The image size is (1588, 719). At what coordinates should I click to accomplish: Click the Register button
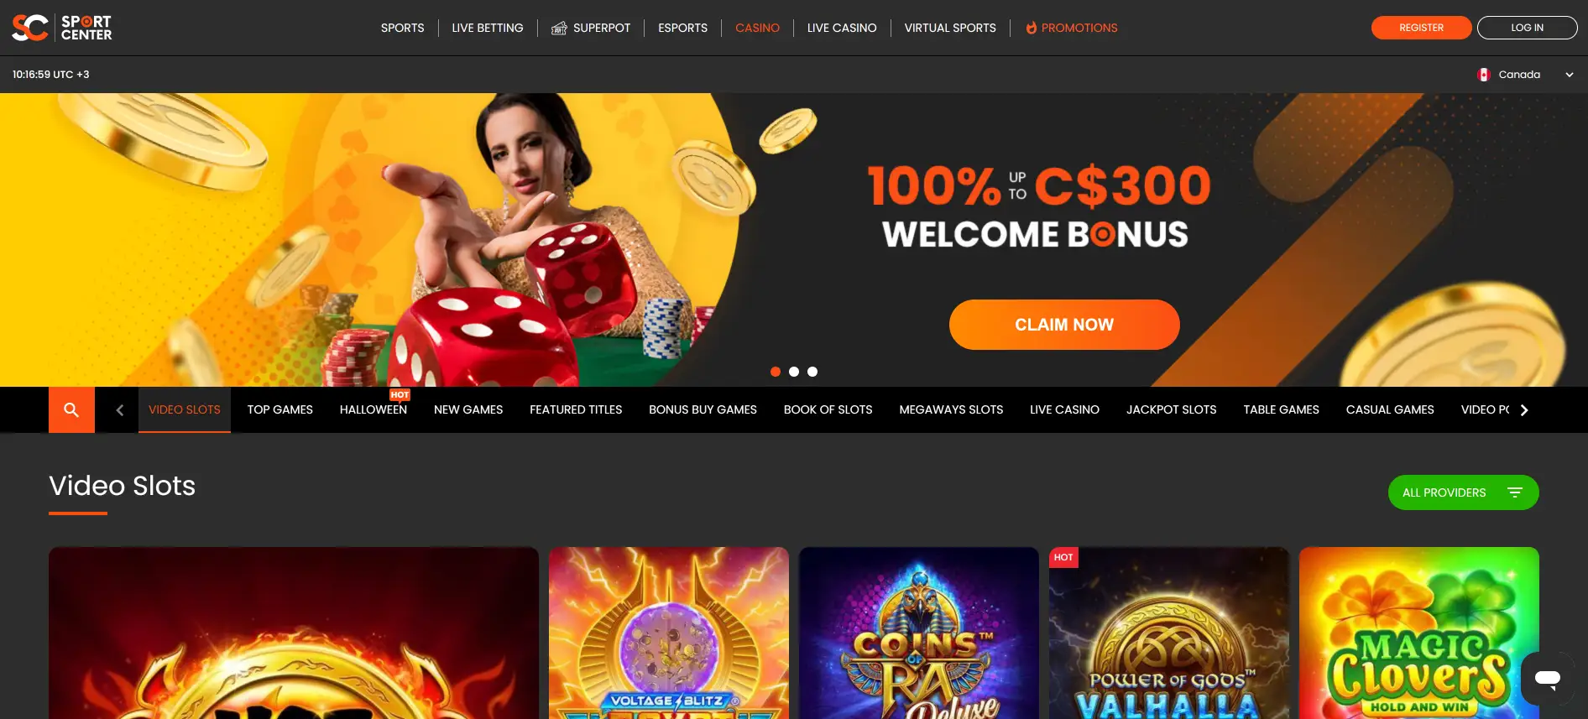point(1421,28)
